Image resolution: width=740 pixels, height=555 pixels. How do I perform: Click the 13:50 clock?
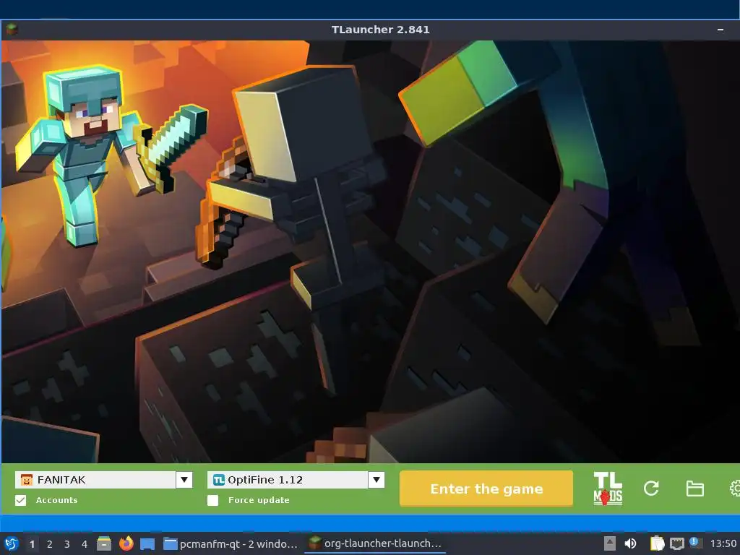click(723, 543)
